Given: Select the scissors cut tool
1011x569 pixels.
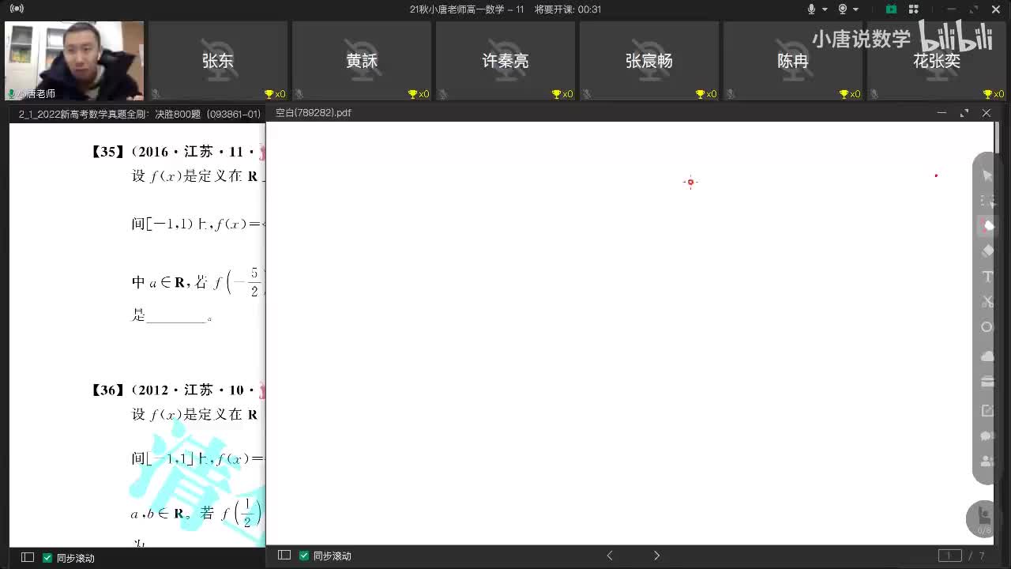Looking at the screenshot, I should (987, 302).
